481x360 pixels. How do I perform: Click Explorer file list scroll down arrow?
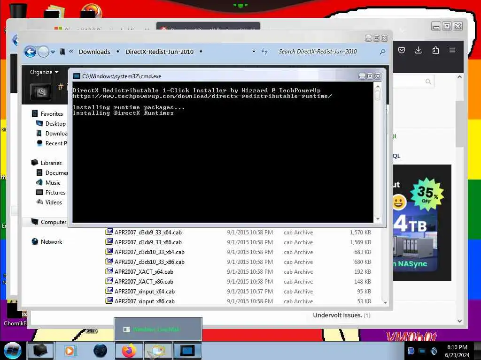click(x=385, y=302)
